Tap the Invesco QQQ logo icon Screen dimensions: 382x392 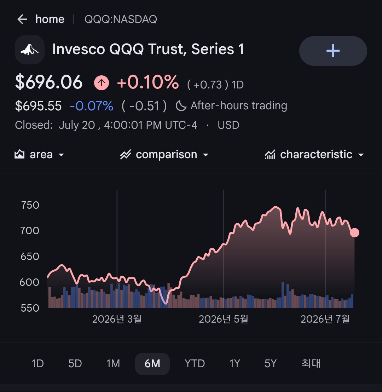point(30,50)
